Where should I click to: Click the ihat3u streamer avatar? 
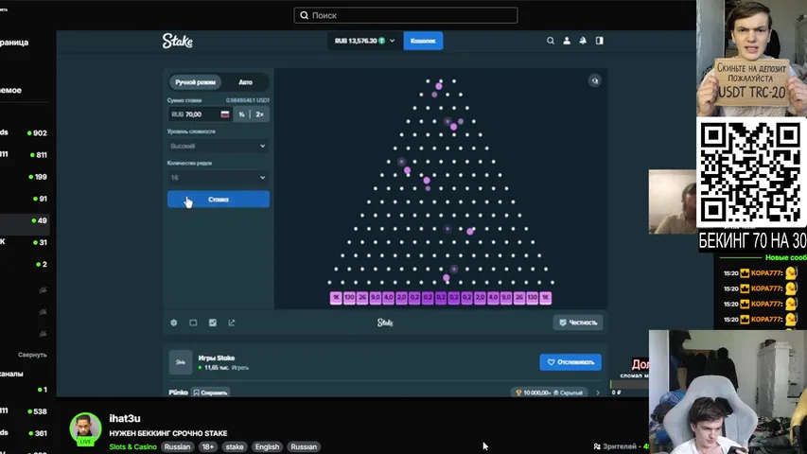(85, 428)
